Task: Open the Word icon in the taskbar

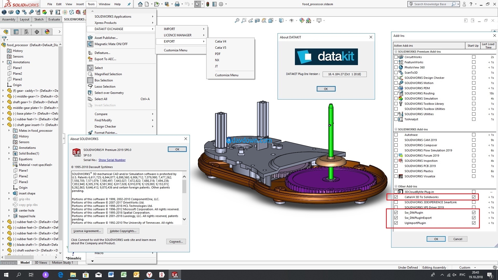Action: pyautogui.click(x=111, y=275)
